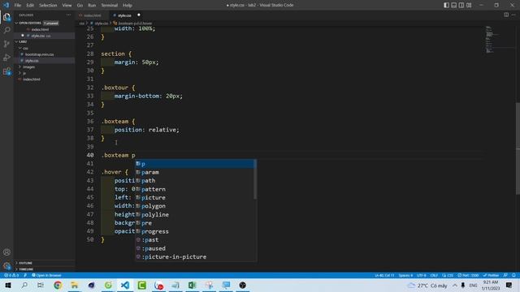Select 'path' in the autocomplete list
This screenshot has height=292, width=520.
pyautogui.click(x=194, y=181)
